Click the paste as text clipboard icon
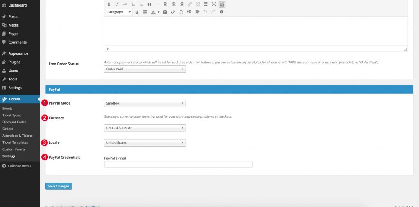Image resolution: width=419 pixels, height=207 pixels. 165,12
